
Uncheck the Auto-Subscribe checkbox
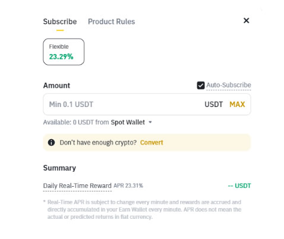pos(201,86)
